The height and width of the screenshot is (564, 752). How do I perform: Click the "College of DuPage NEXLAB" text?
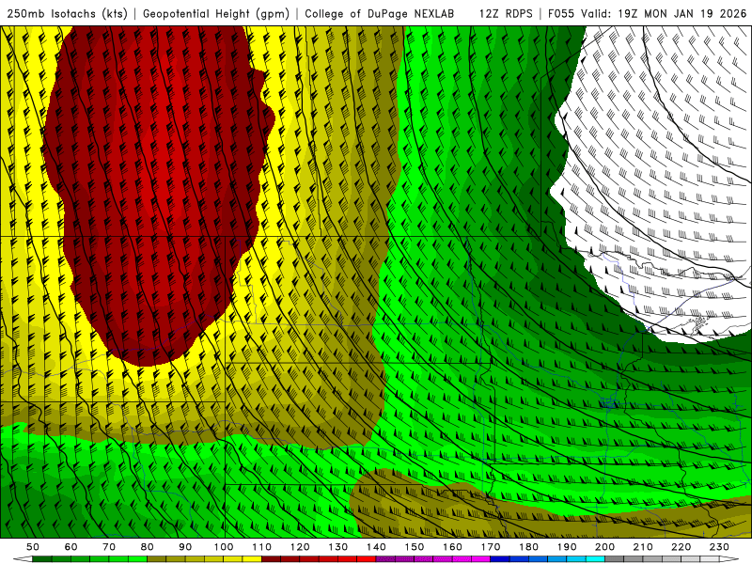tap(380, 13)
